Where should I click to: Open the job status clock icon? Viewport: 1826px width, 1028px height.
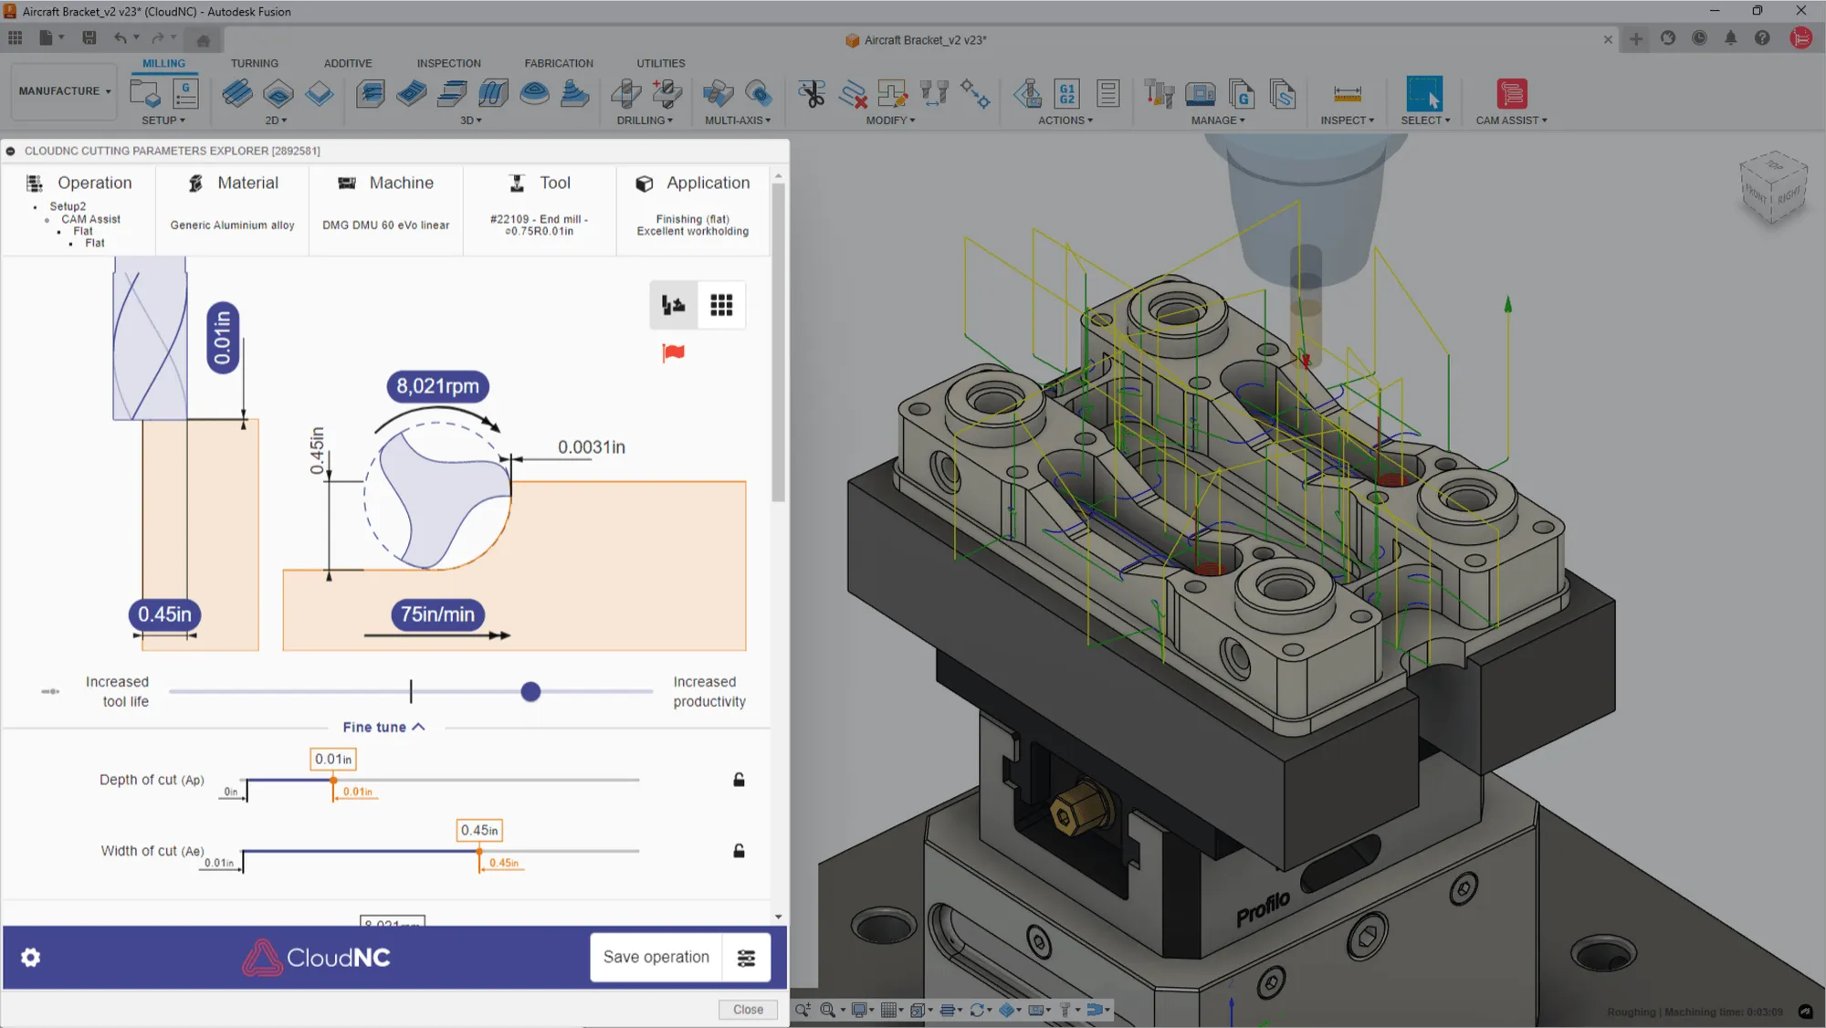tap(1699, 38)
